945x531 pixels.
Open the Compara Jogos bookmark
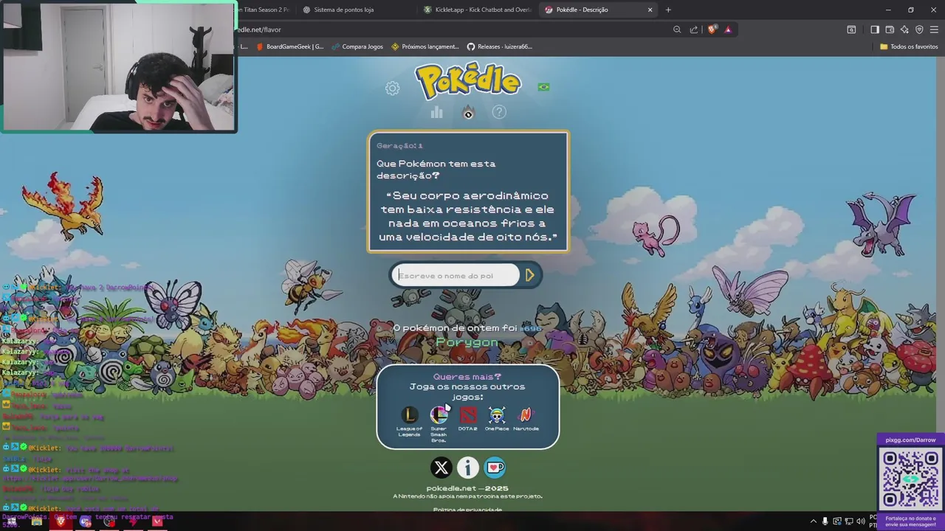click(357, 46)
